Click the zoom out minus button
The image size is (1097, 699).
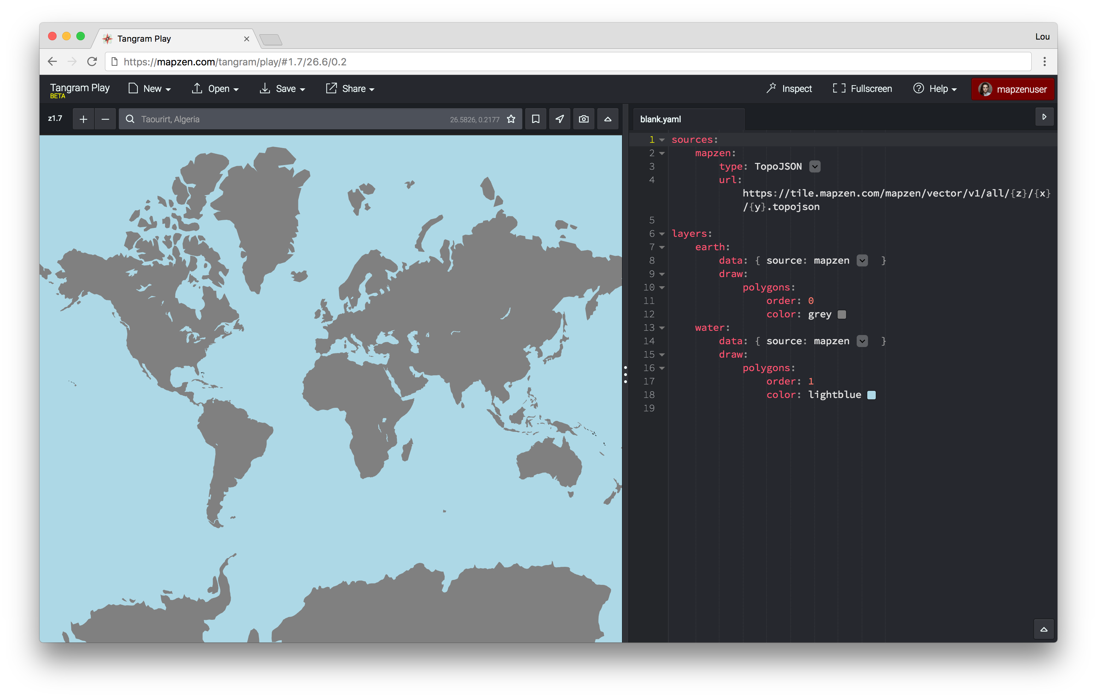tap(105, 119)
